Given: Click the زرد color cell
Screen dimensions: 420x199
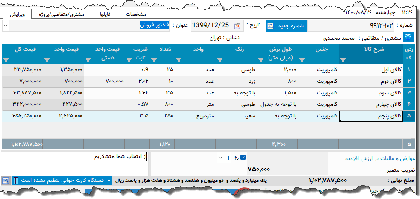Looking at the screenshot, I should (x=236, y=82).
